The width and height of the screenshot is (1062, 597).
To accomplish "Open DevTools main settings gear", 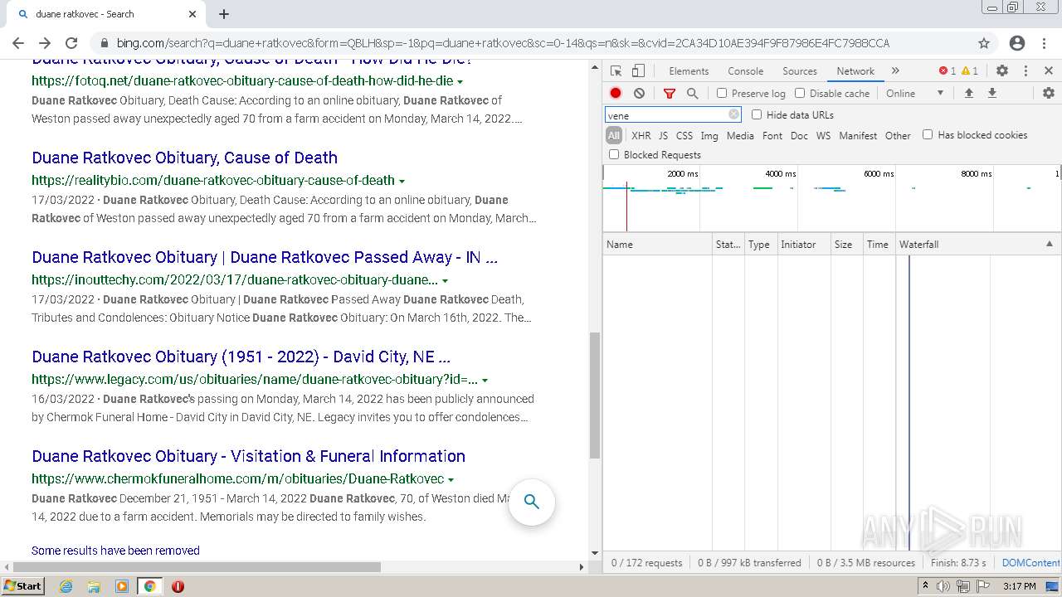I will [1002, 70].
